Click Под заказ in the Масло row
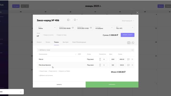 (90, 59)
